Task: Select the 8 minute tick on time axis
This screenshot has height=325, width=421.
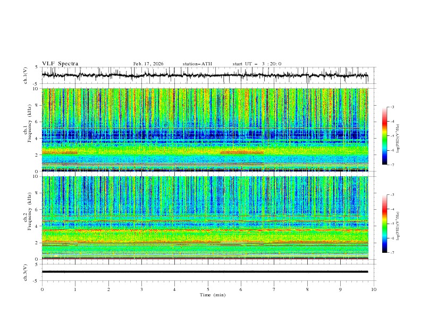Action: coord(307,289)
